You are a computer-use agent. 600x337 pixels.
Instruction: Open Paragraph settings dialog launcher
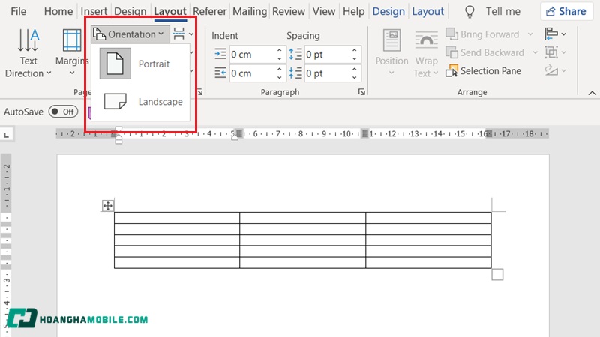[361, 92]
